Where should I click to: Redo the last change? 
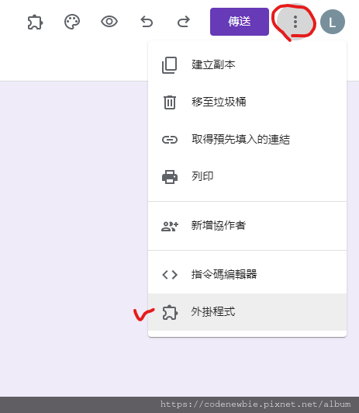click(183, 22)
